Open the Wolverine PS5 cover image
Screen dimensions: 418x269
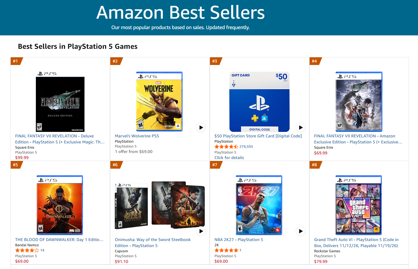[x=159, y=102]
